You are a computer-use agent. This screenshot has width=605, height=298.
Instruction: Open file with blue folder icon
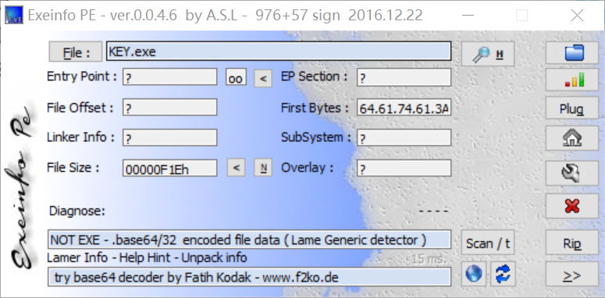[572, 53]
